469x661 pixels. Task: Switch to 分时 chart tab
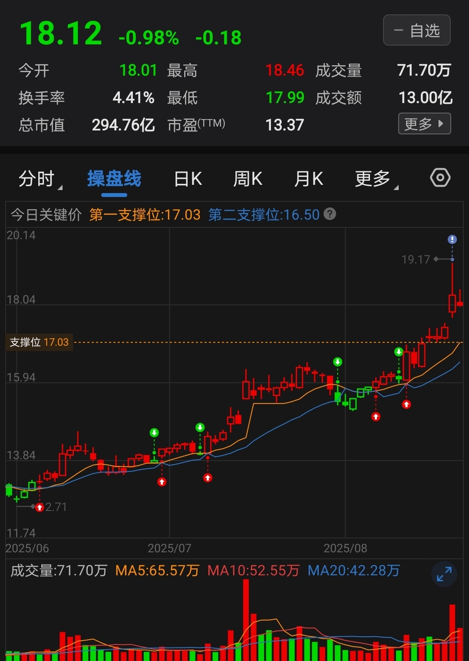(x=36, y=179)
